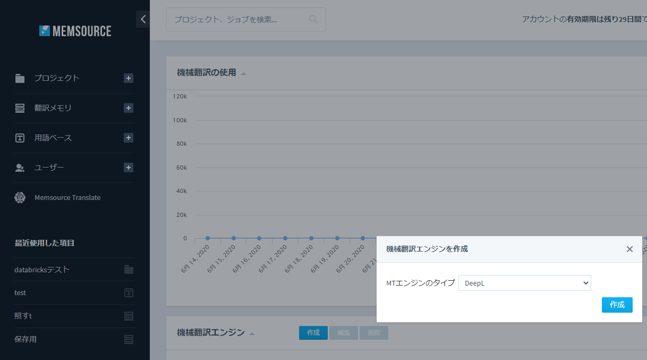Screen dimensions: 647x360
Task: Click the 用語ベース icon
Action: click(x=20, y=138)
